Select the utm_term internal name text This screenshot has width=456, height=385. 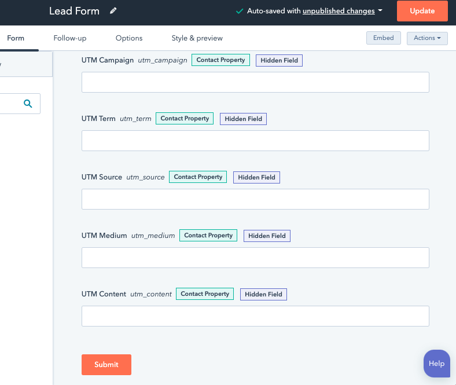pyautogui.click(x=135, y=119)
